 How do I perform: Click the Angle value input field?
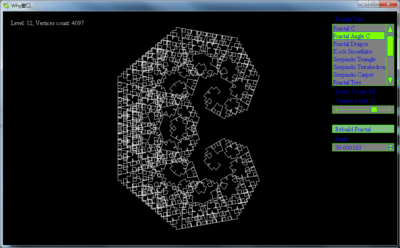click(x=360, y=147)
